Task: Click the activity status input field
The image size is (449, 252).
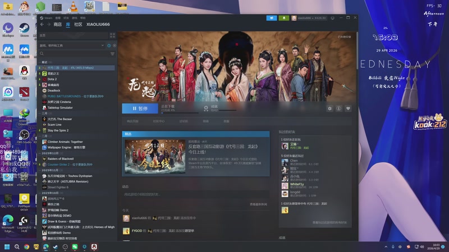Action: coord(195,194)
